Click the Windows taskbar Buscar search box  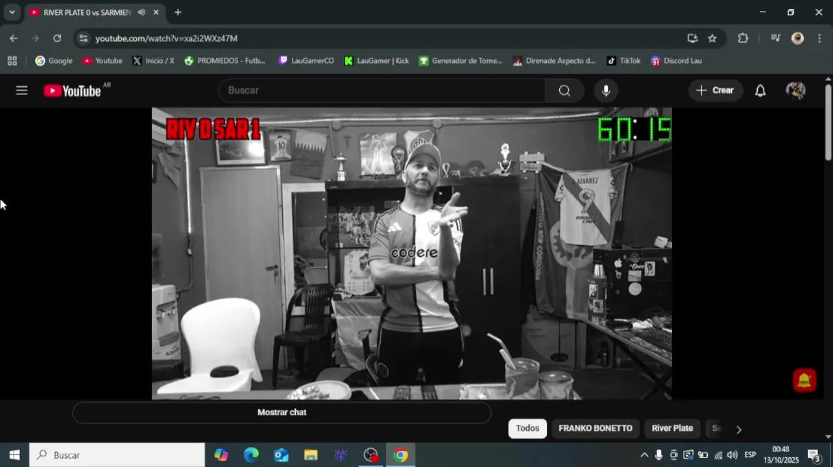click(x=117, y=455)
